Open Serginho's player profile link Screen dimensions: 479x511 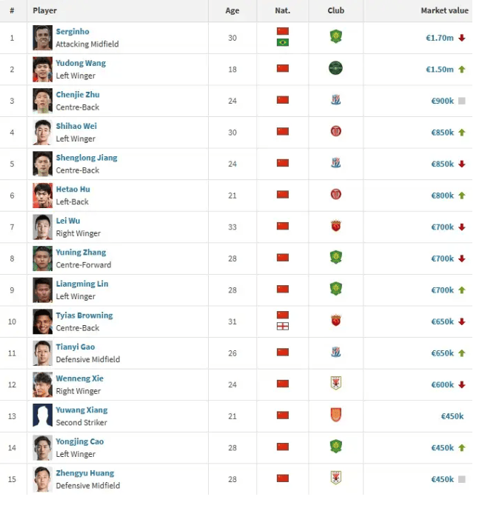(73, 31)
